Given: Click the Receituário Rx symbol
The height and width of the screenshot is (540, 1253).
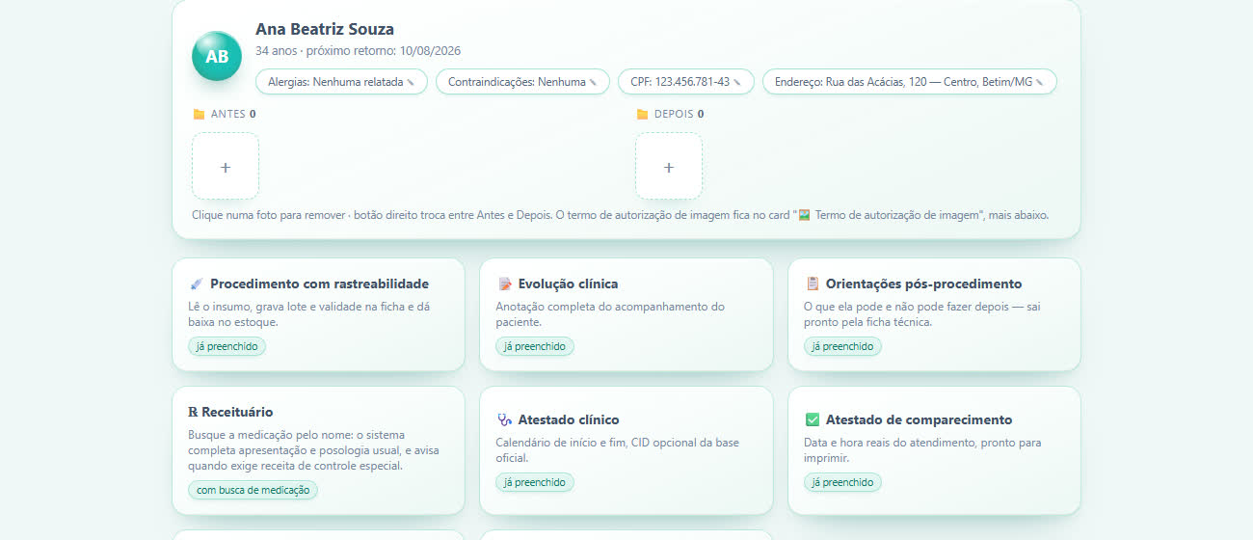Looking at the screenshot, I should point(193,412).
